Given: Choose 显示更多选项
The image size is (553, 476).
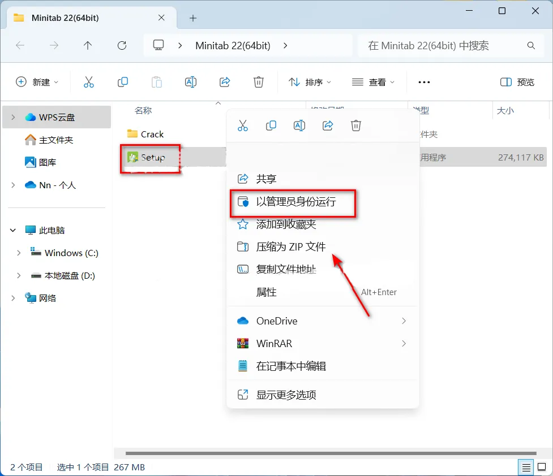Looking at the screenshot, I should click(x=323, y=395).
